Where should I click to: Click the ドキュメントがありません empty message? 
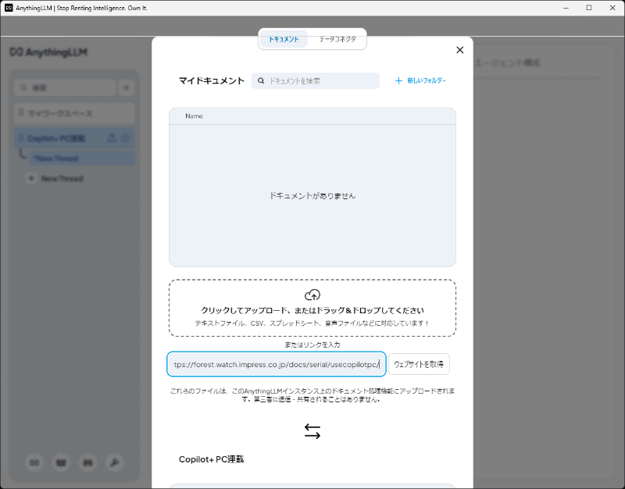[x=312, y=196]
